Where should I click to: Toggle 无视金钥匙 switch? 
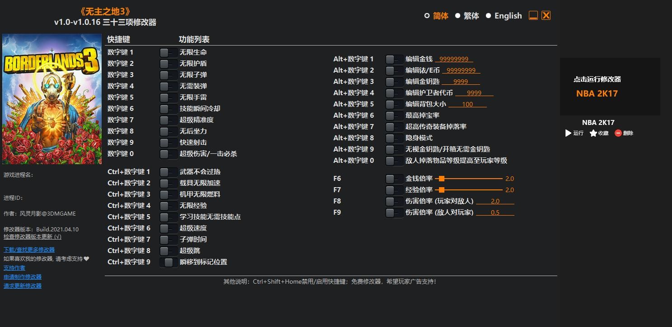[x=394, y=149]
